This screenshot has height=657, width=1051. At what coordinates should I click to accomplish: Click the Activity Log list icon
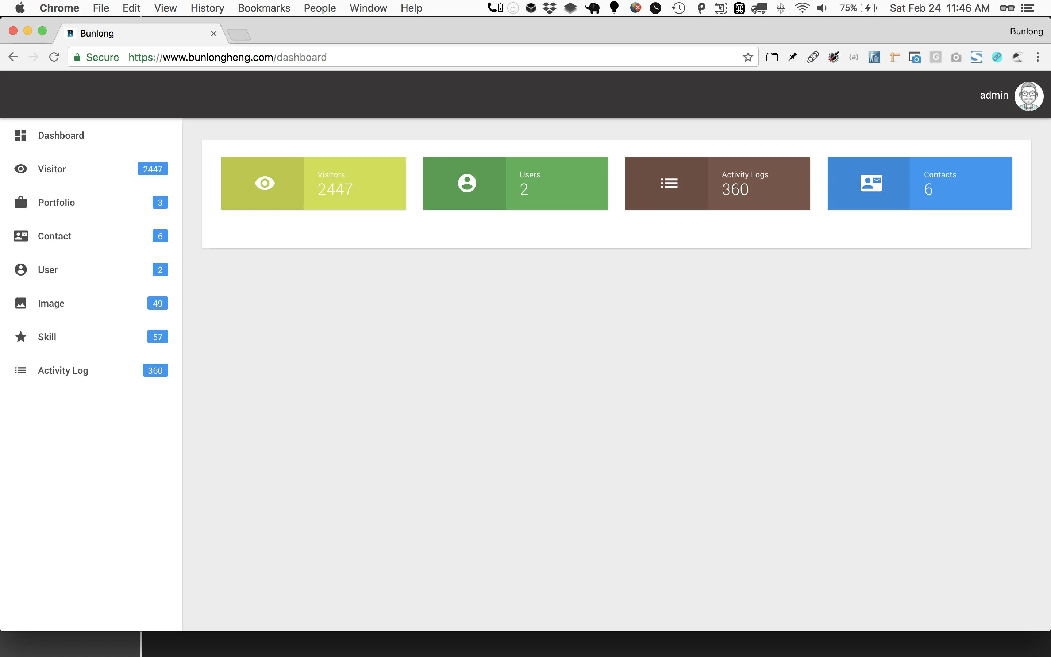[x=20, y=370]
